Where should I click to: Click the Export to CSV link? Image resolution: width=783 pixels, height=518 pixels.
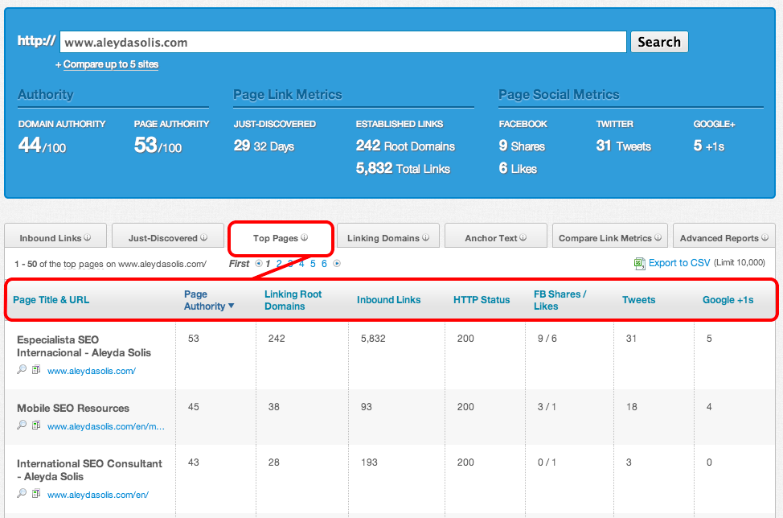coord(679,263)
